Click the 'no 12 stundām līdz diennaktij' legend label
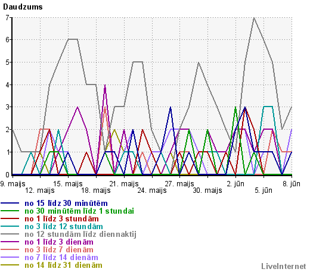The width and height of the screenshot is (310, 272). (80, 235)
